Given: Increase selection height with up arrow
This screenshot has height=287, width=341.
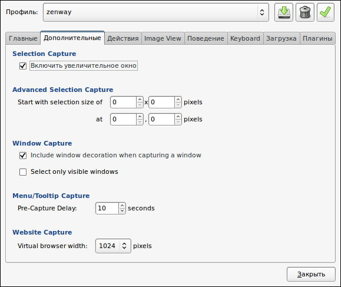Looking at the screenshot, I should tap(178, 100).
